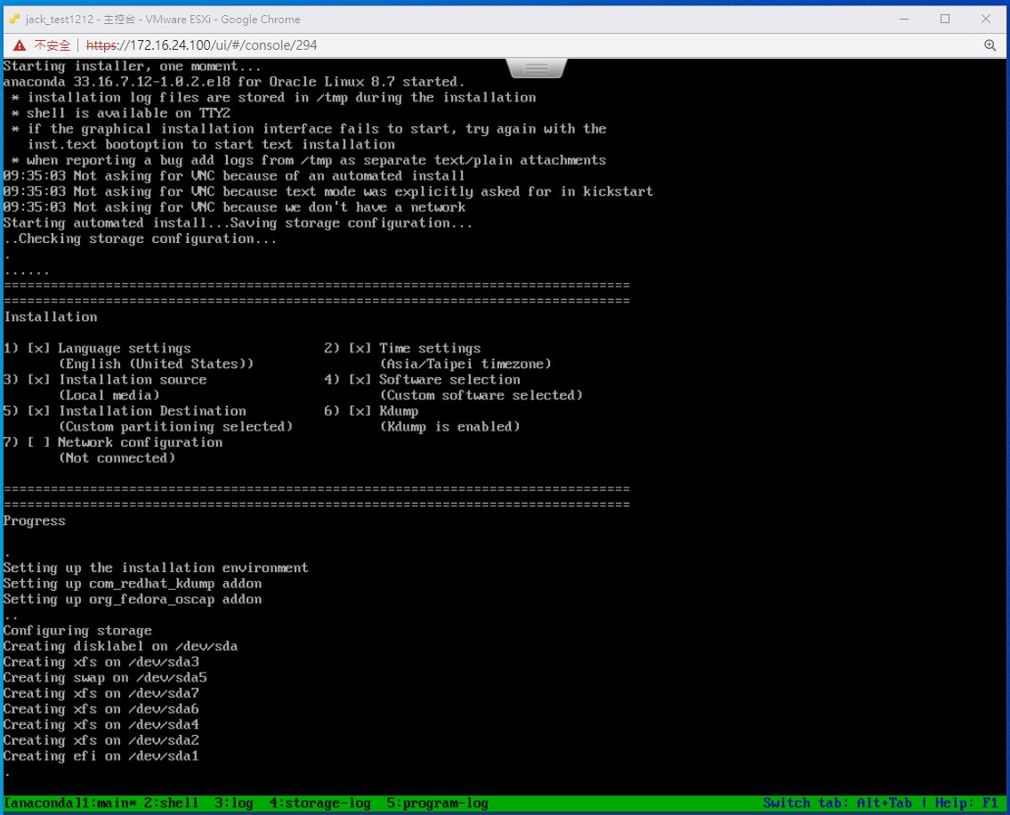Select the anaconda 1:main tab
The image size is (1010, 815).
pyautogui.click(x=69, y=803)
